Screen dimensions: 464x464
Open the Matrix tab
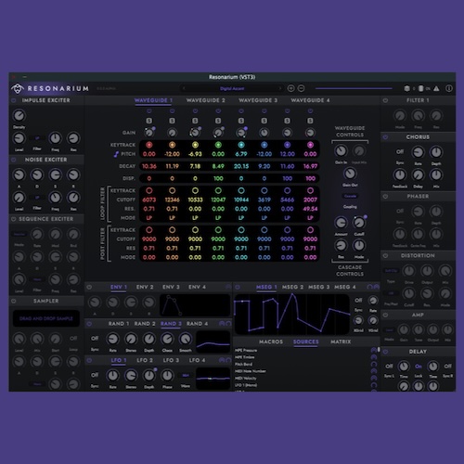[341, 342]
